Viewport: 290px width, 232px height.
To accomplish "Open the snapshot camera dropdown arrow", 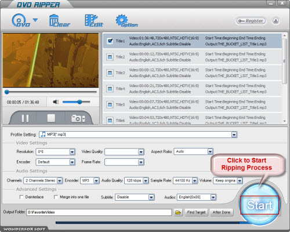I will (84, 119).
